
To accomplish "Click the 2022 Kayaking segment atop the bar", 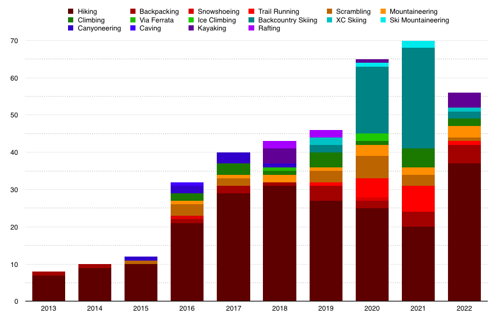I will pos(464,100).
